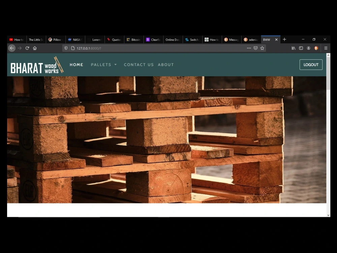Reload the current page
This screenshot has height=253, width=337.
click(27, 48)
